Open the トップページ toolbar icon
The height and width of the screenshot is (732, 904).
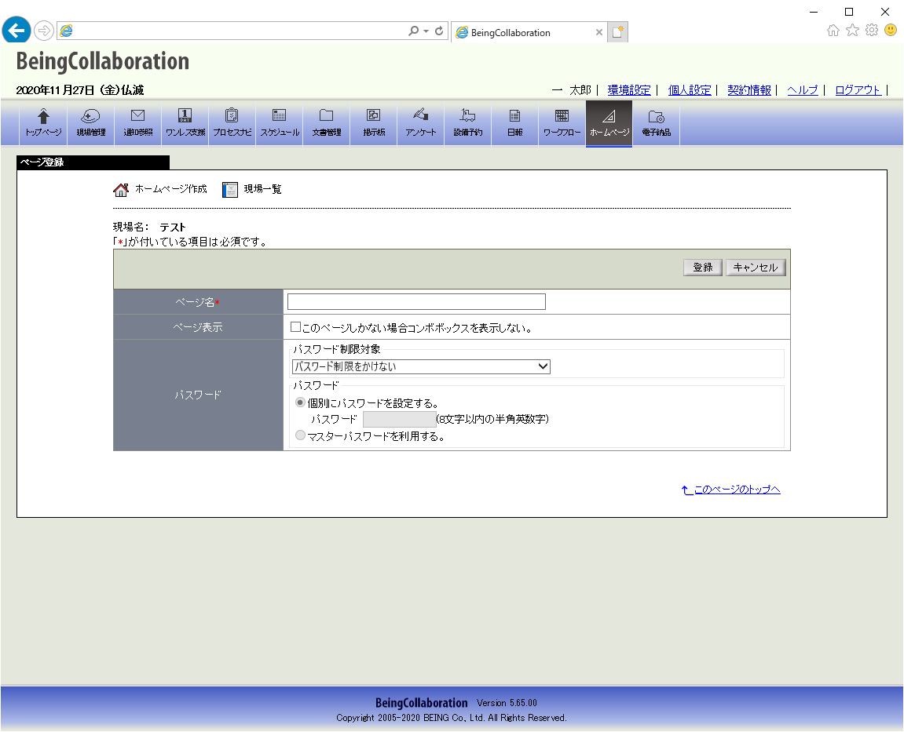point(43,122)
